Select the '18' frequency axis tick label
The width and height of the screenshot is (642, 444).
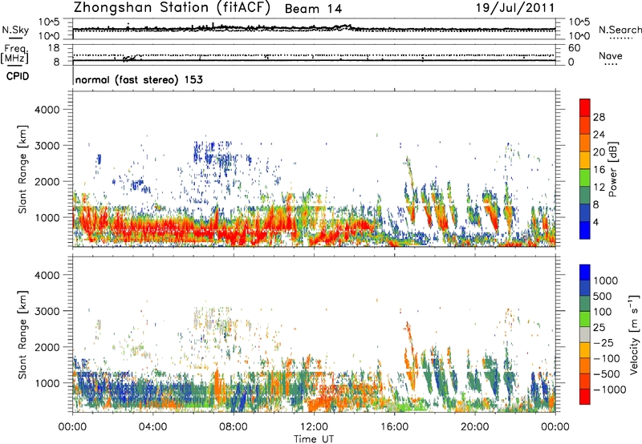53,48
